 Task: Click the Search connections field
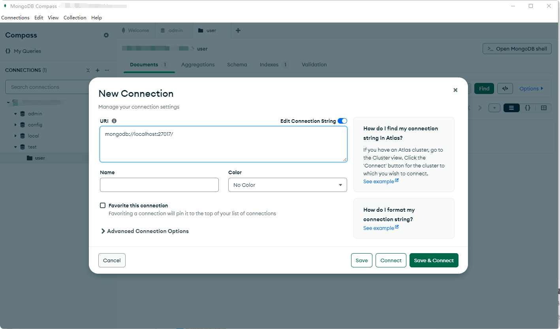[47, 87]
